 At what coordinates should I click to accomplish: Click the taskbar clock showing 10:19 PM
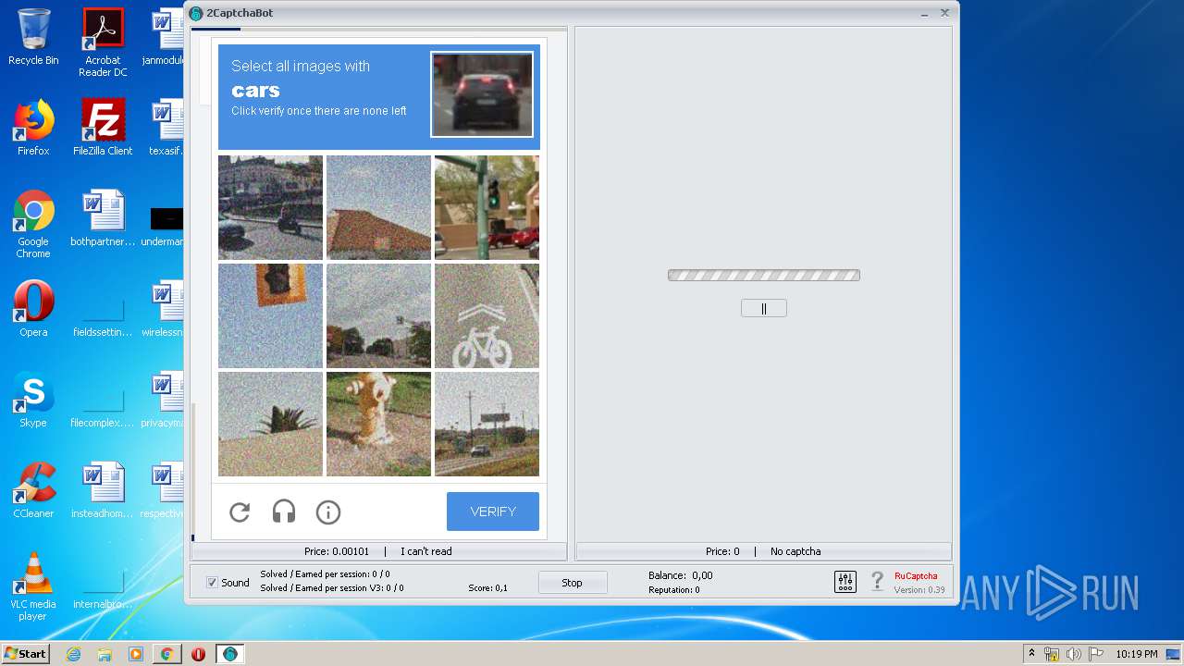[1137, 654]
